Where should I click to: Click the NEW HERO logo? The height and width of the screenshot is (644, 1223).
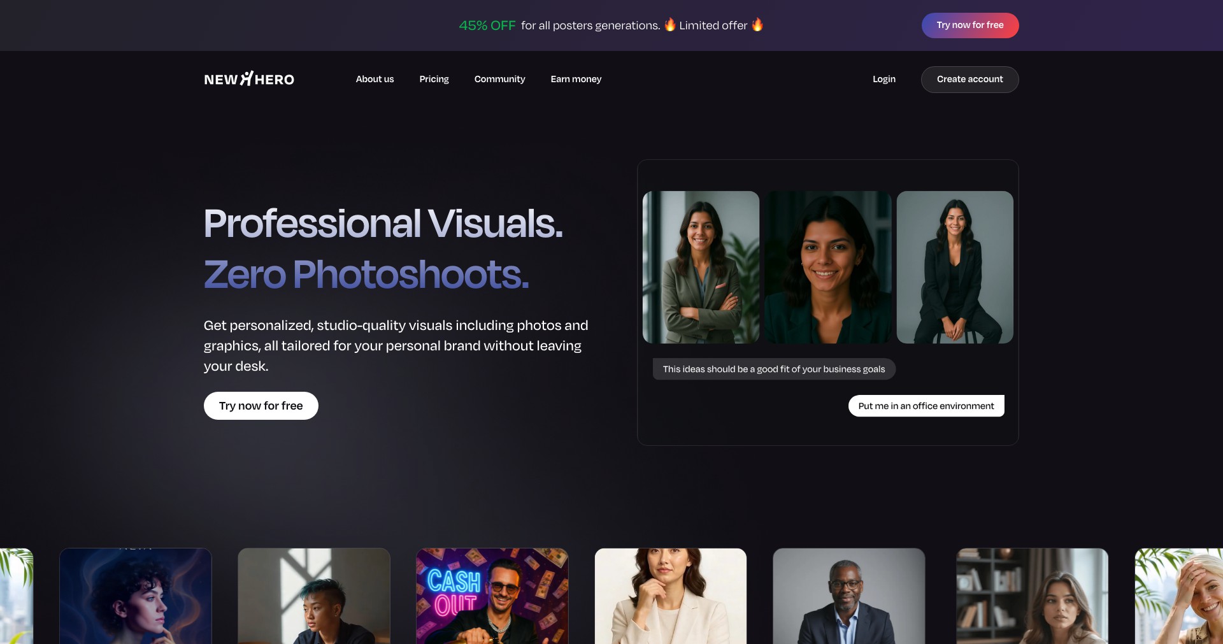click(249, 79)
